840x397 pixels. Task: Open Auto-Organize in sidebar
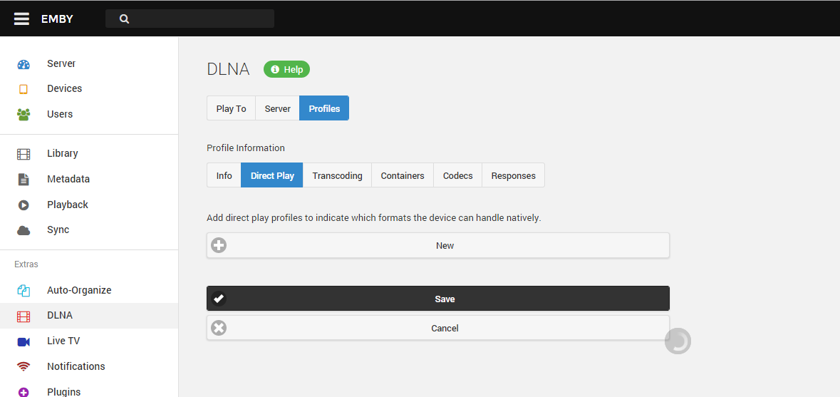coord(89,290)
